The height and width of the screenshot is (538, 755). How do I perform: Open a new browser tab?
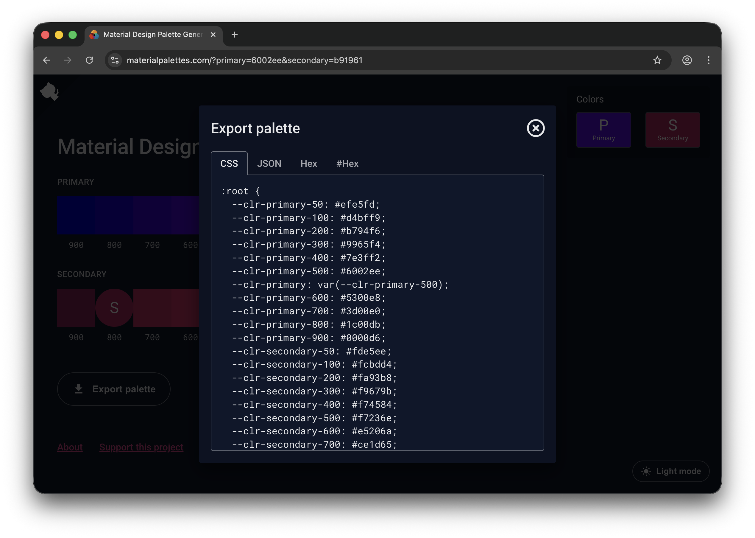tap(235, 35)
